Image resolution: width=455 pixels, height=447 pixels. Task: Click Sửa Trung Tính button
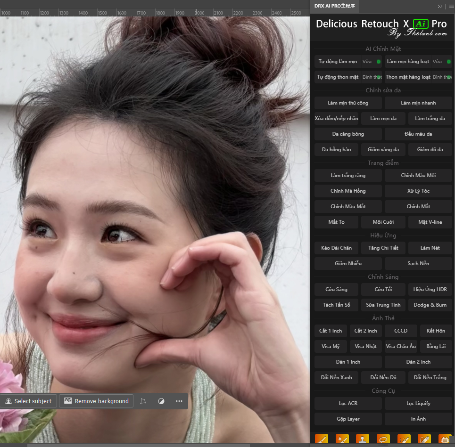[x=383, y=305]
